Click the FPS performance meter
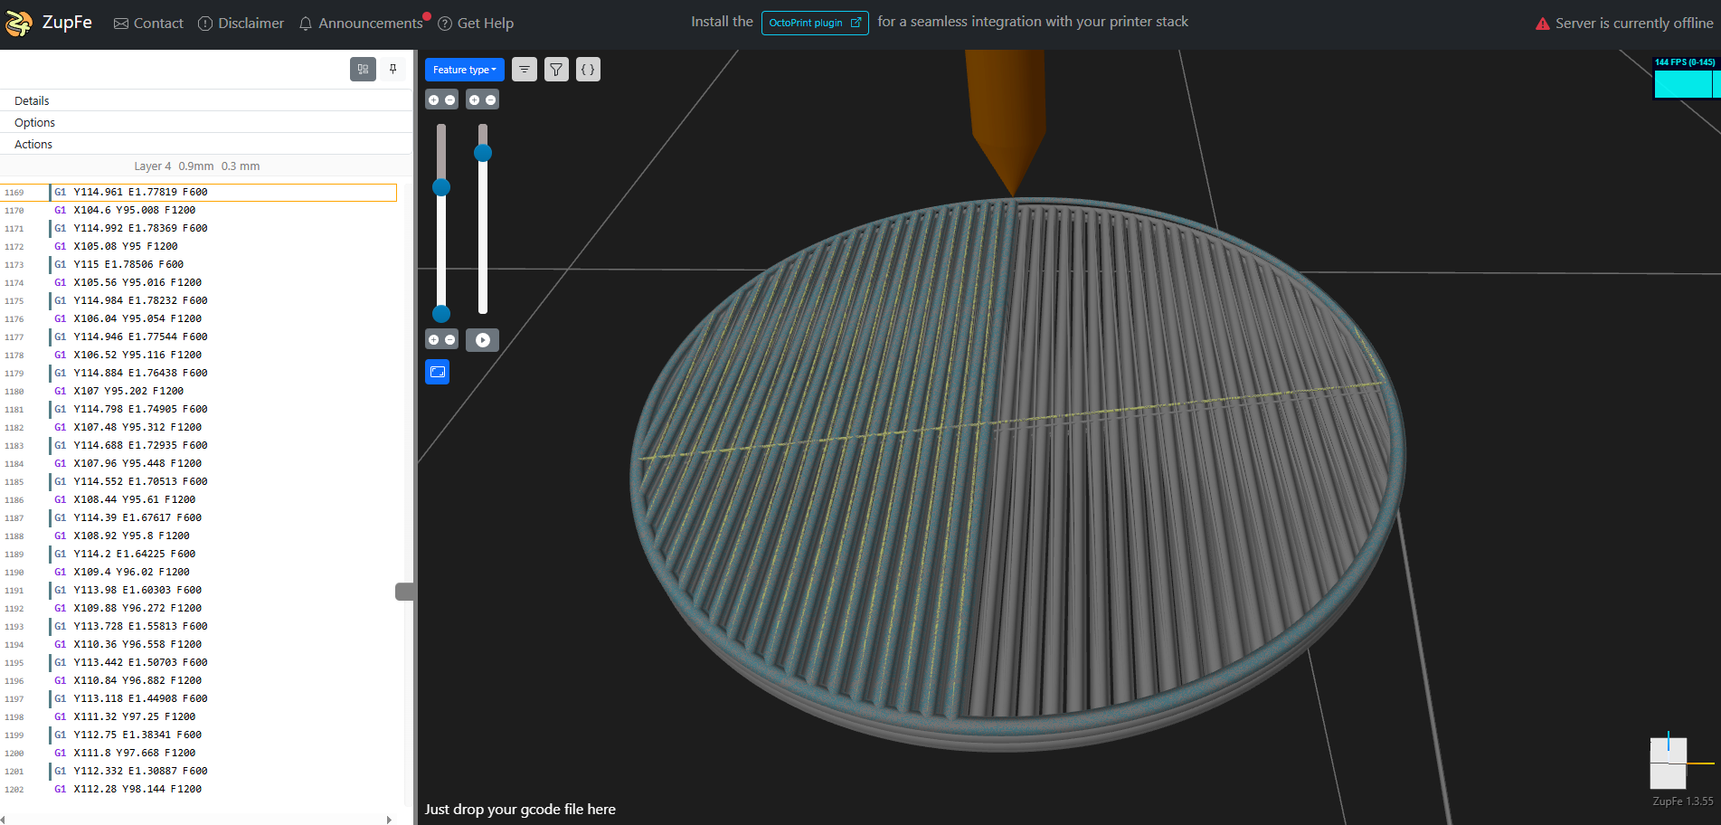This screenshot has height=825, width=1721. pos(1686,78)
